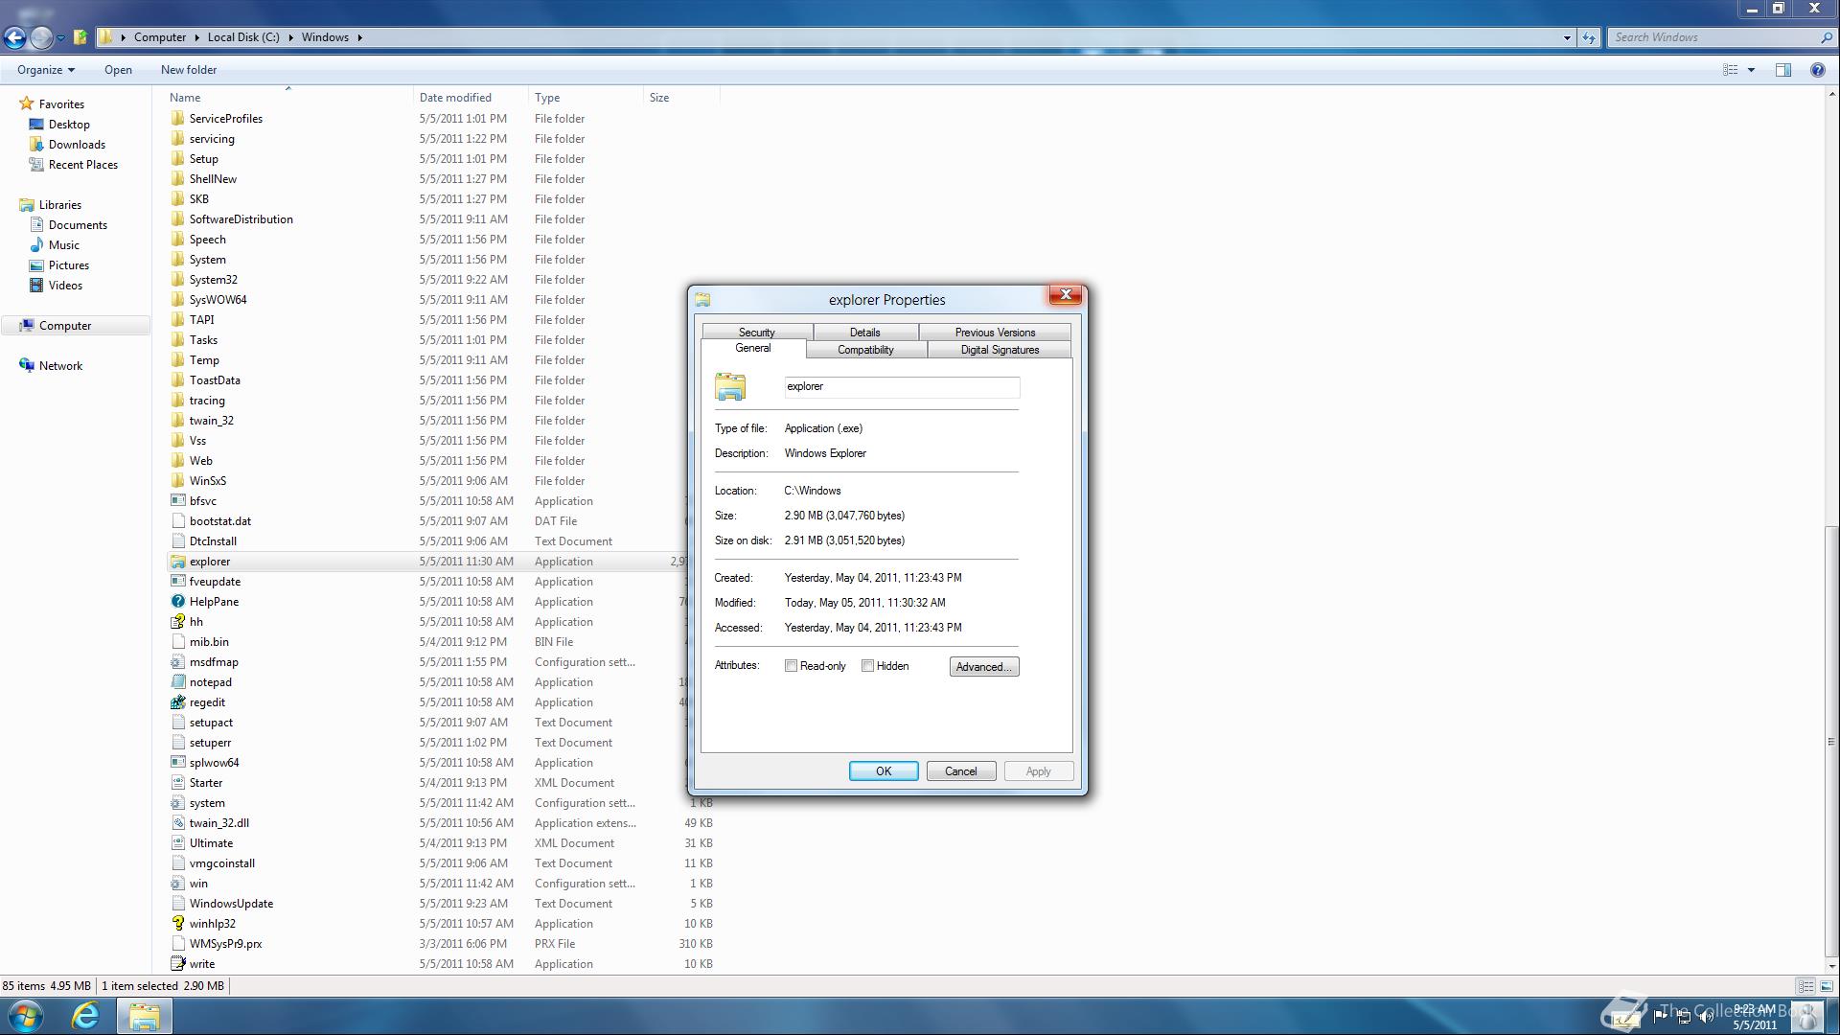Click the explorer file name field
This screenshot has width=1840, height=1035.
pyautogui.click(x=902, y=387)
